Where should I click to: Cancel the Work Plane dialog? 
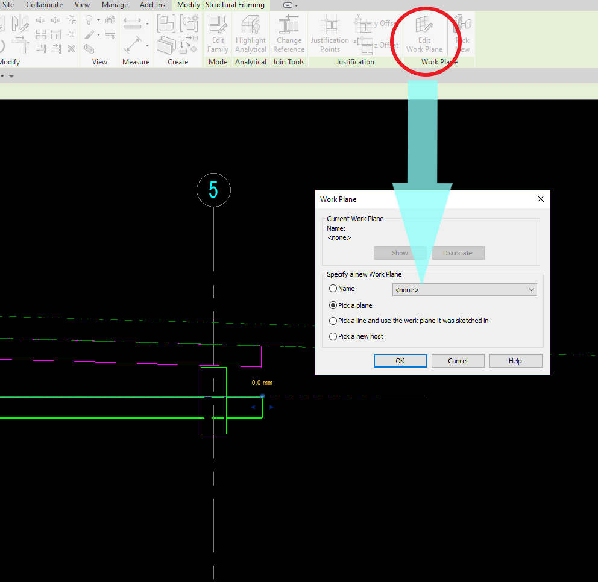click(x=458, y=360)
